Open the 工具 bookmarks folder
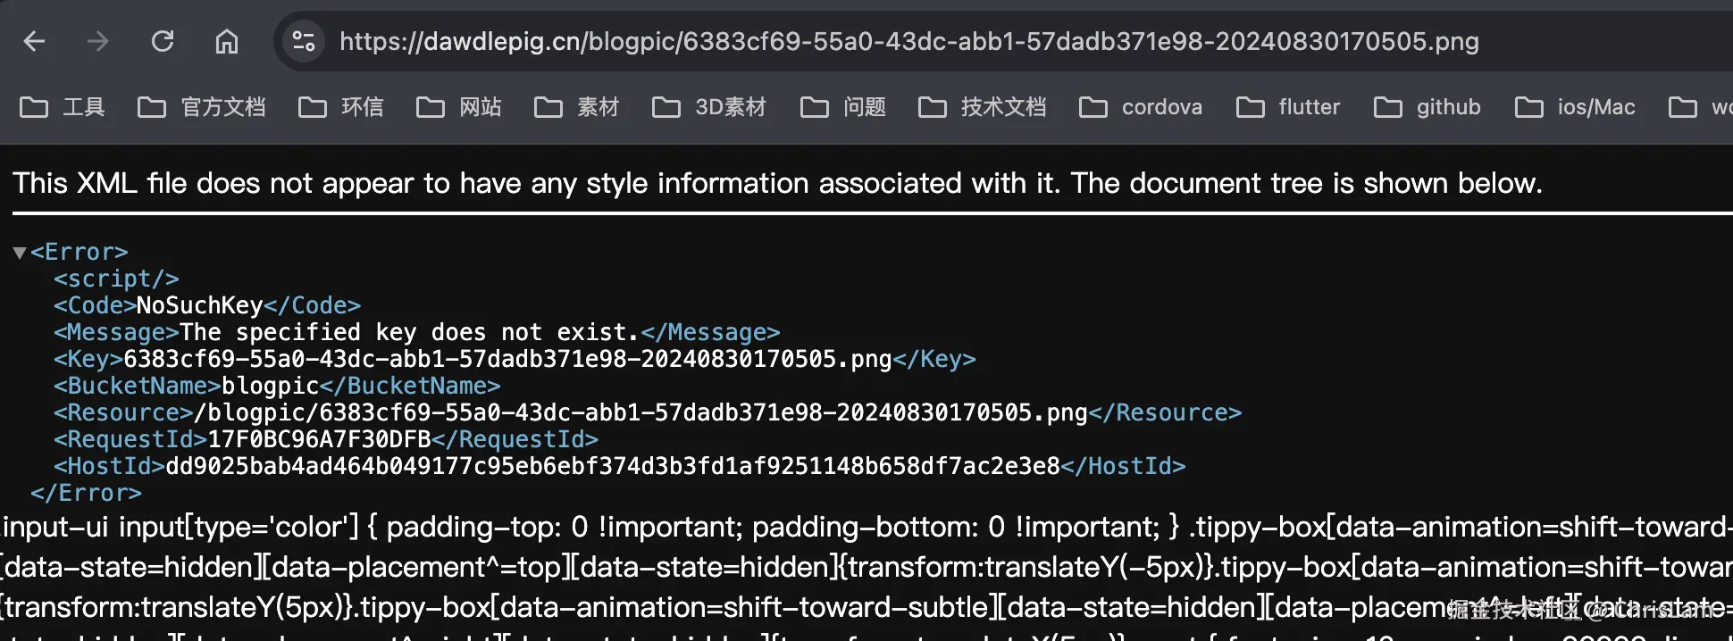The height and width of the screenshot is (641, 1733). click(63, 107)
